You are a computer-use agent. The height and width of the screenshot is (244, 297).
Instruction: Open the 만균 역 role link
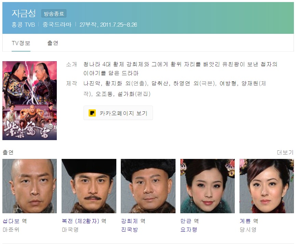pyautogui.click(x=190, y=221)
